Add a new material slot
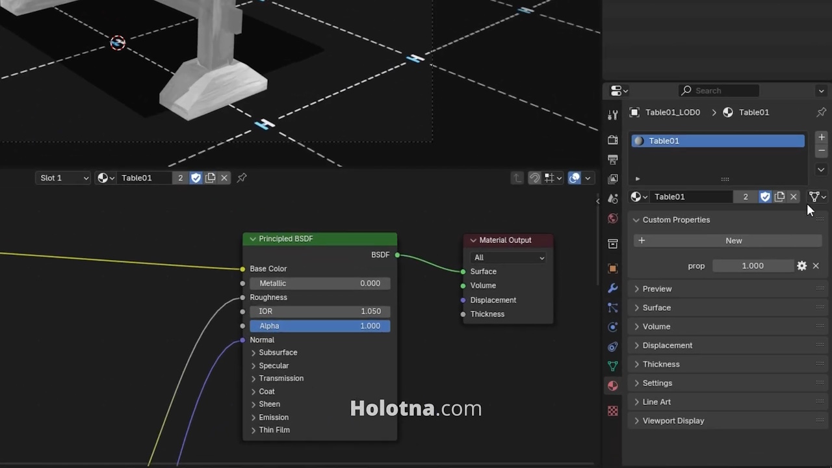 (822, 137)
